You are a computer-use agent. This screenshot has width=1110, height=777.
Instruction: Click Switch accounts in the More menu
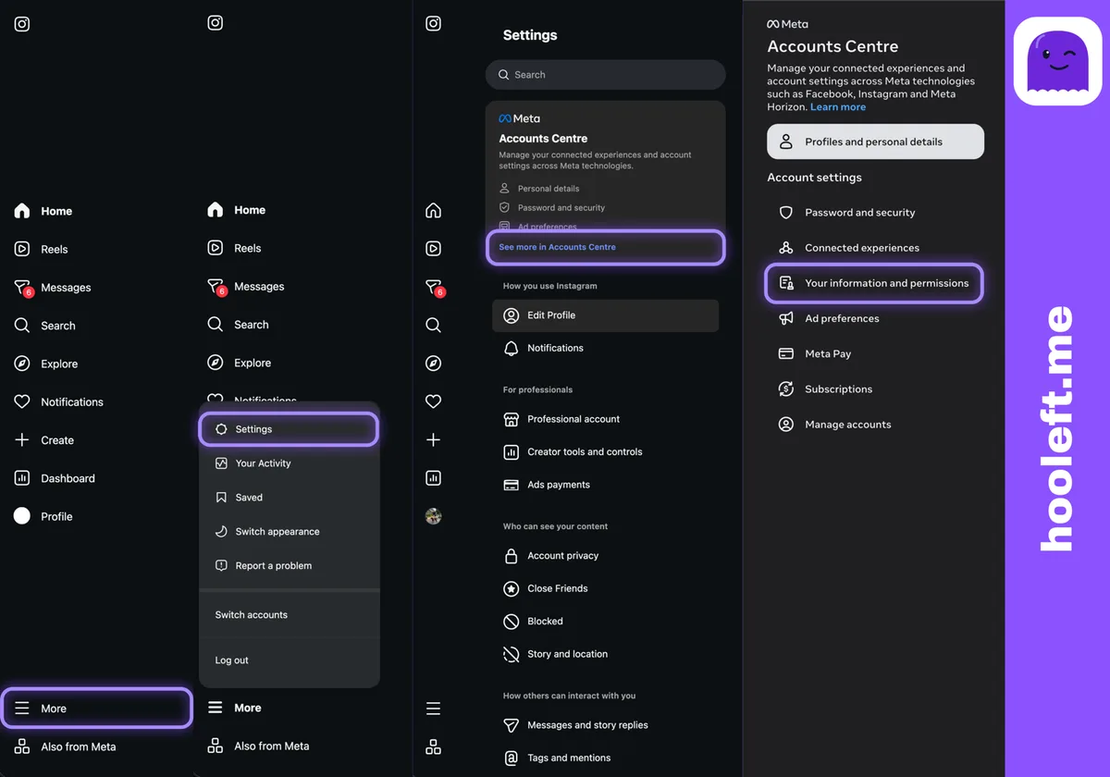[x=289, y=615]
